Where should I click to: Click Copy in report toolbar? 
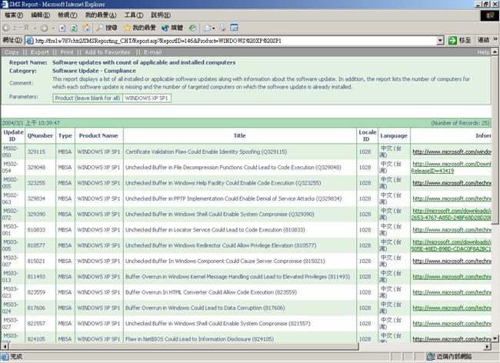pos(12,52)
